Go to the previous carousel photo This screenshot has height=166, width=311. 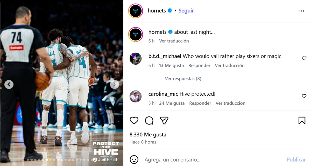[x=9, y=84]
